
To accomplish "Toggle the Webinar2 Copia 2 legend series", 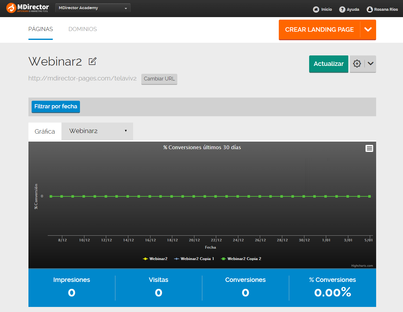I will tap(241, 259).
